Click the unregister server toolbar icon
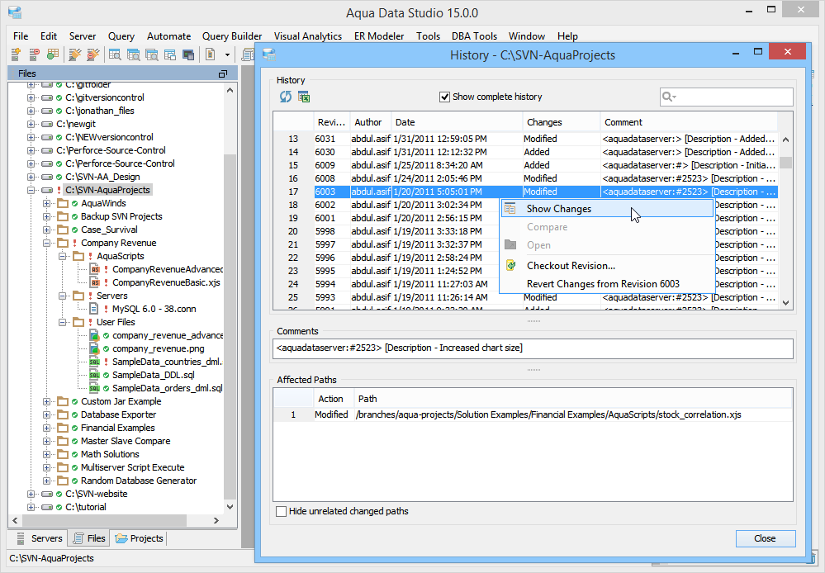Screen dimensions: 825x573 (x=34, y=54)
